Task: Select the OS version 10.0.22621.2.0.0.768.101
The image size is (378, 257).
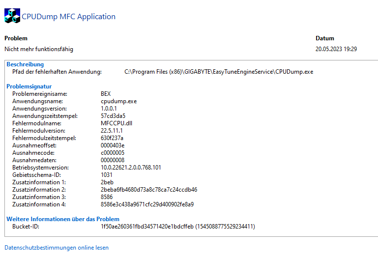Action: pos(131,168)
